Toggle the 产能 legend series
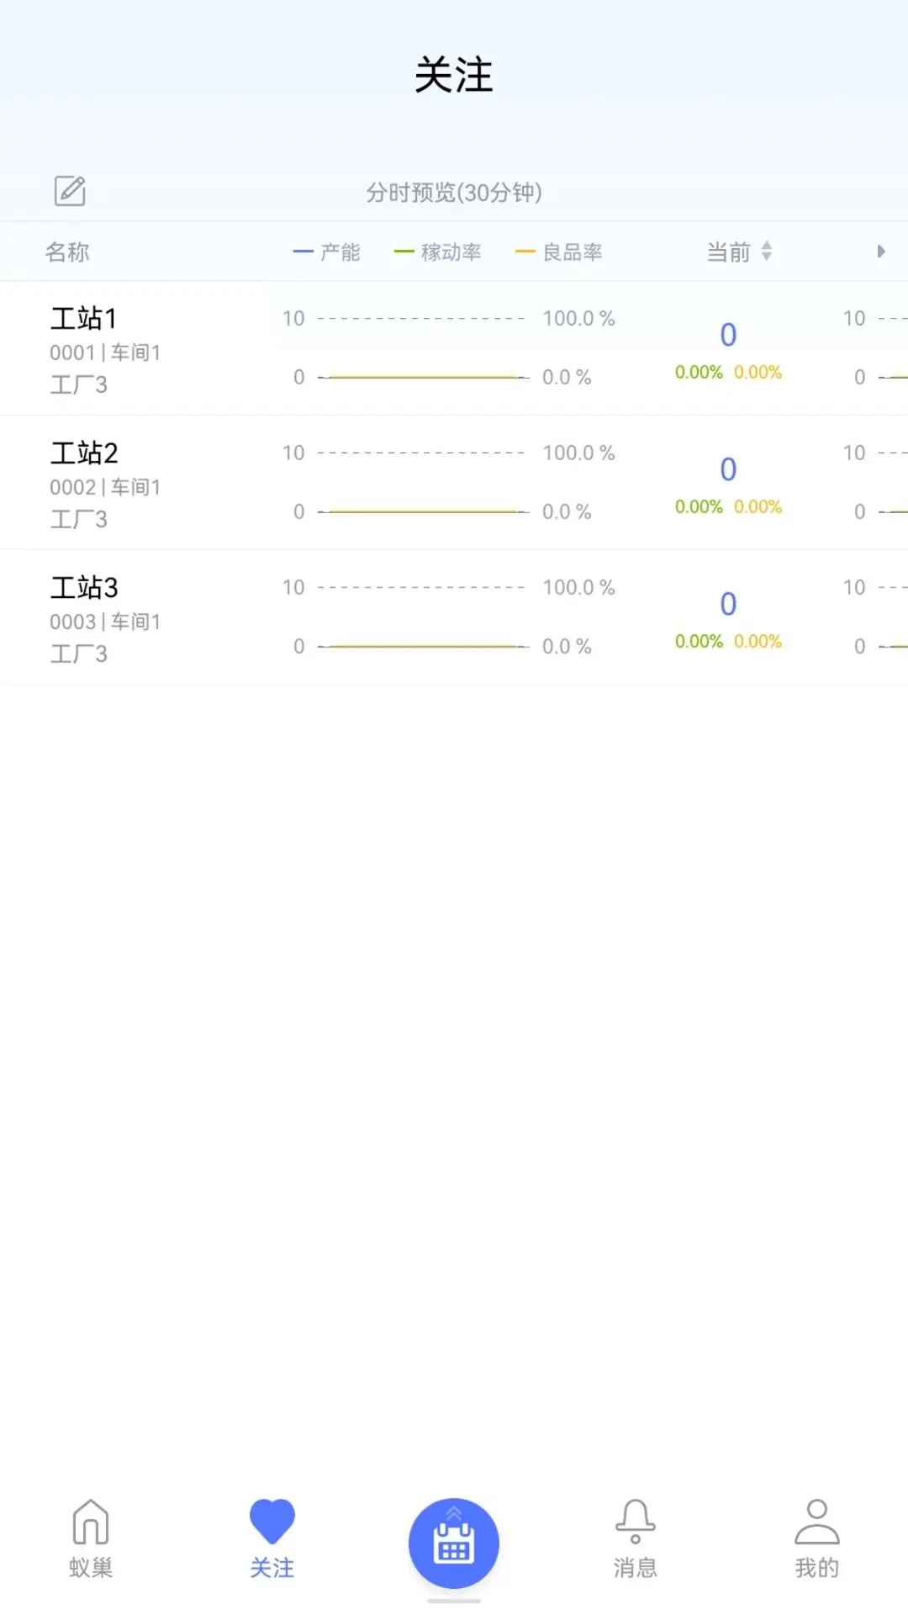 click(x=327, y=252)
